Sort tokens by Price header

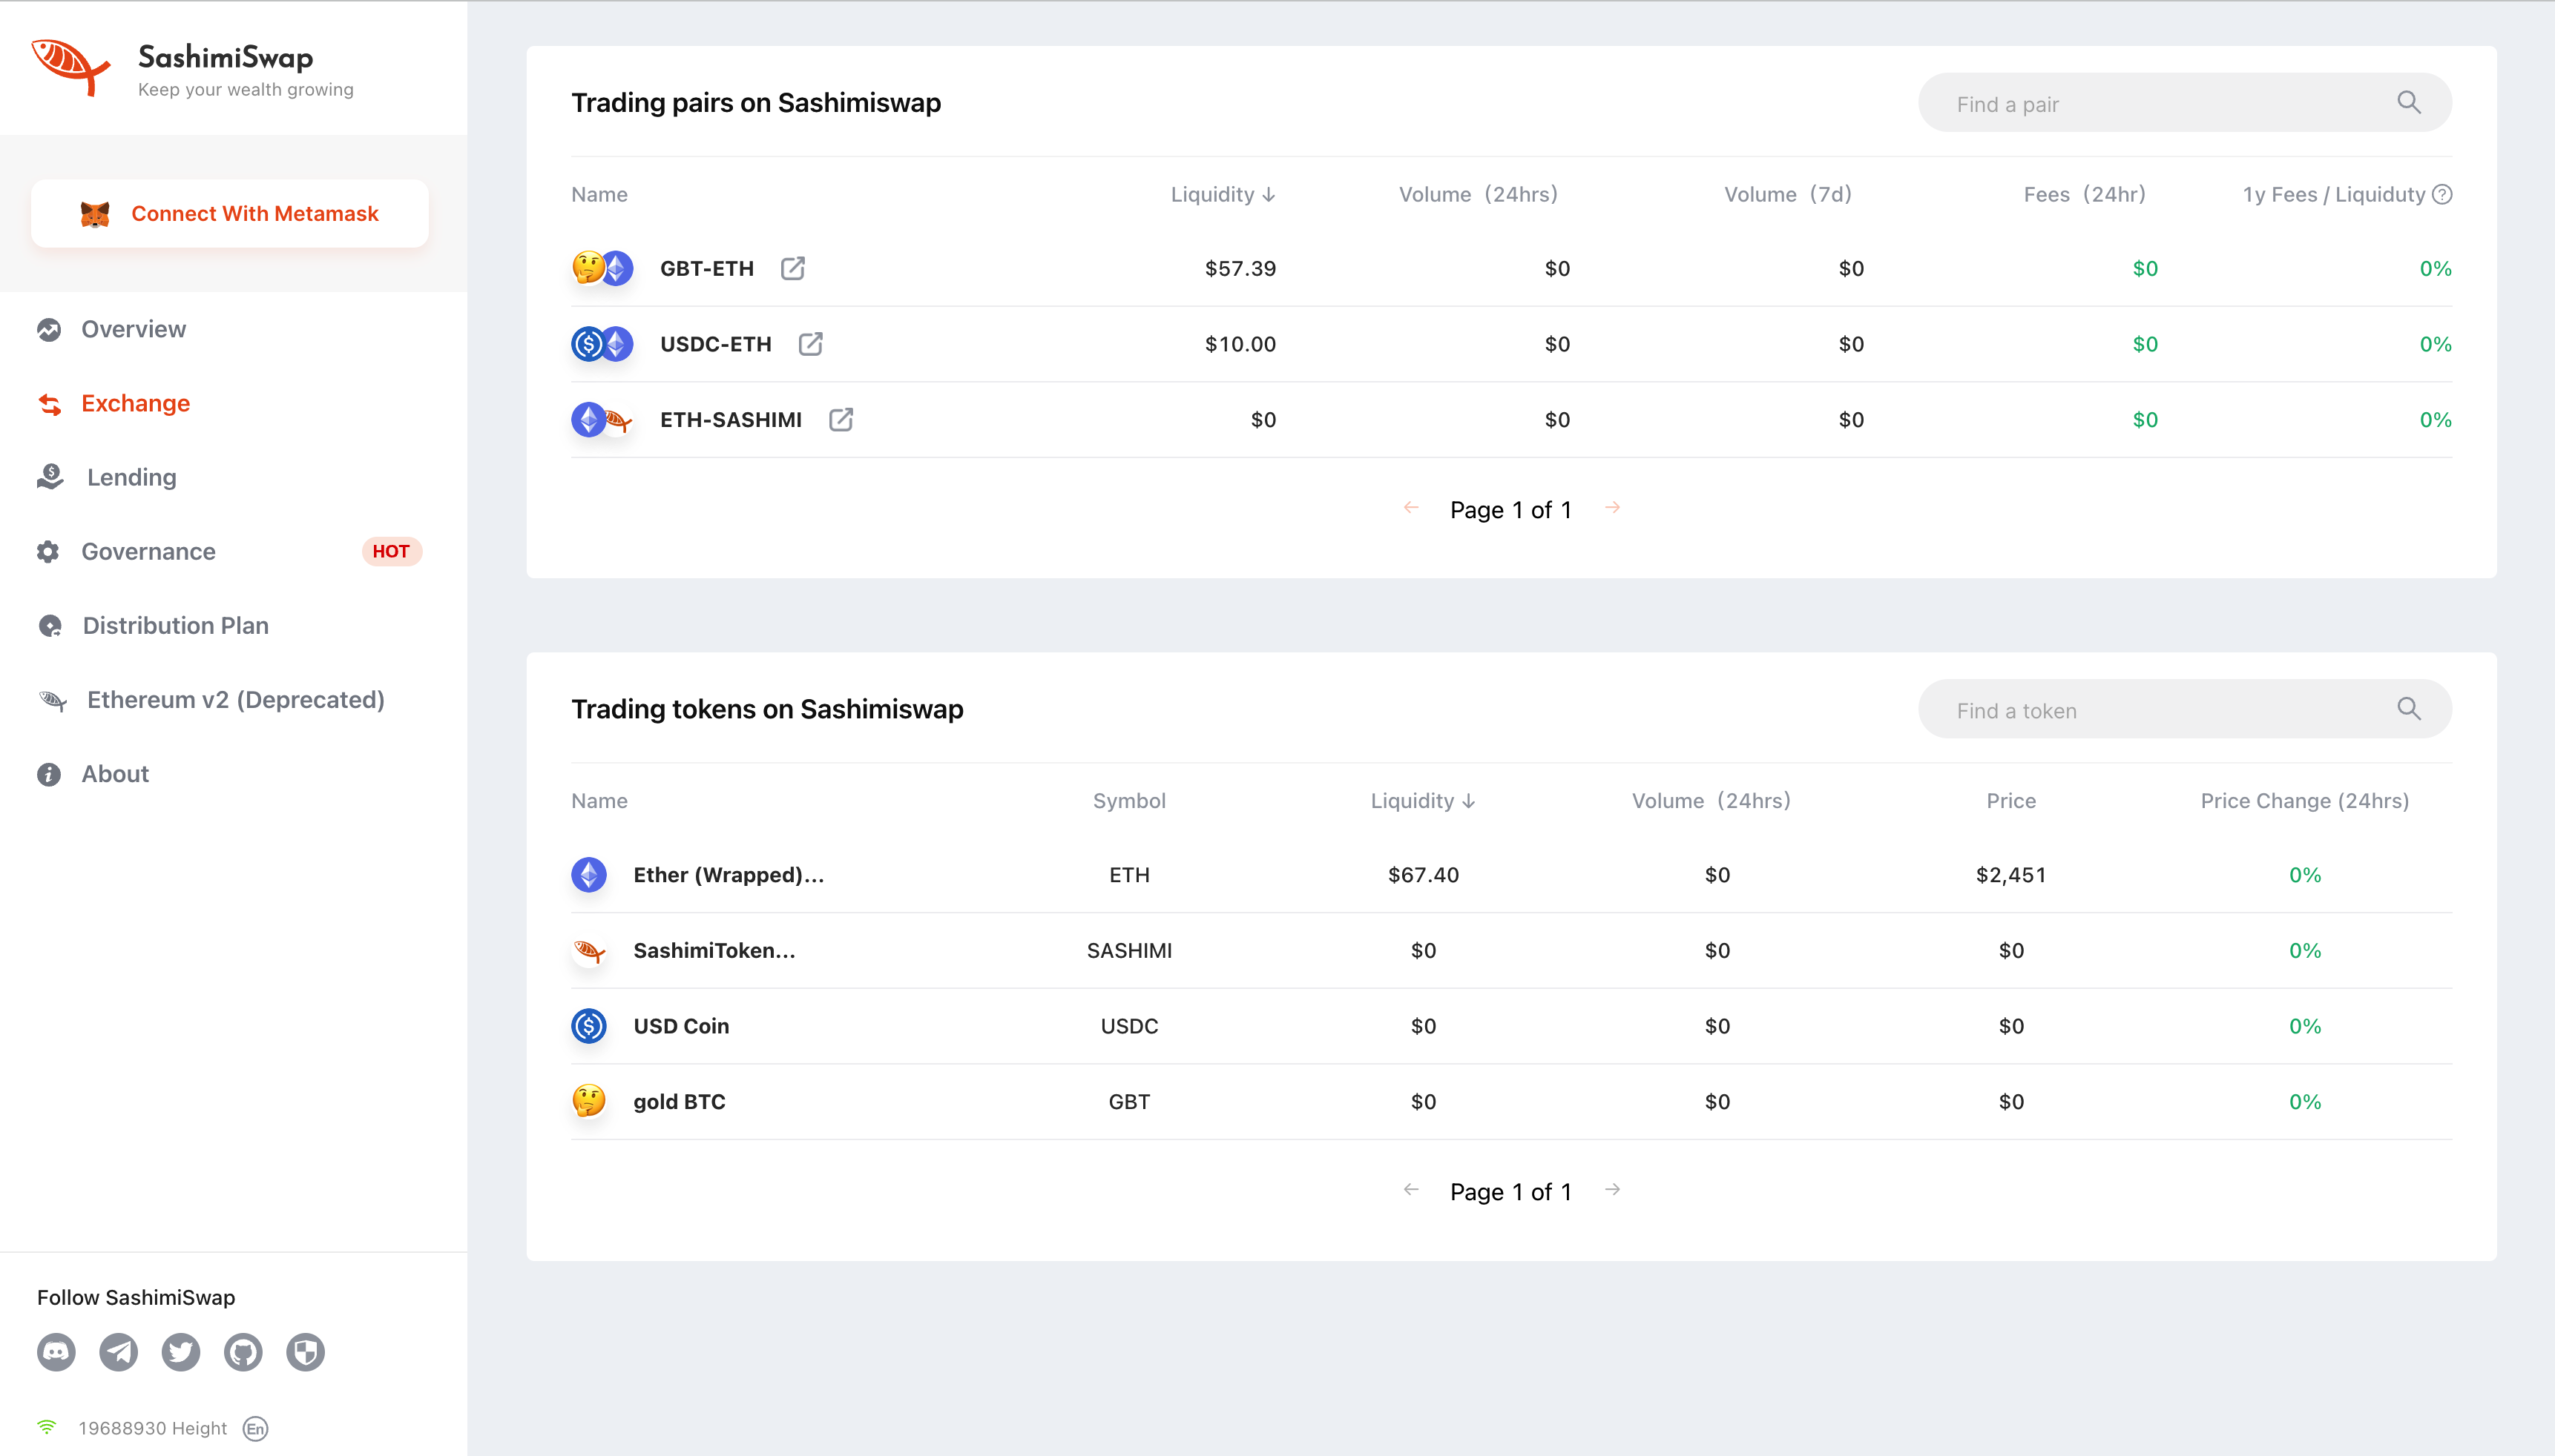click(2010, 800)
